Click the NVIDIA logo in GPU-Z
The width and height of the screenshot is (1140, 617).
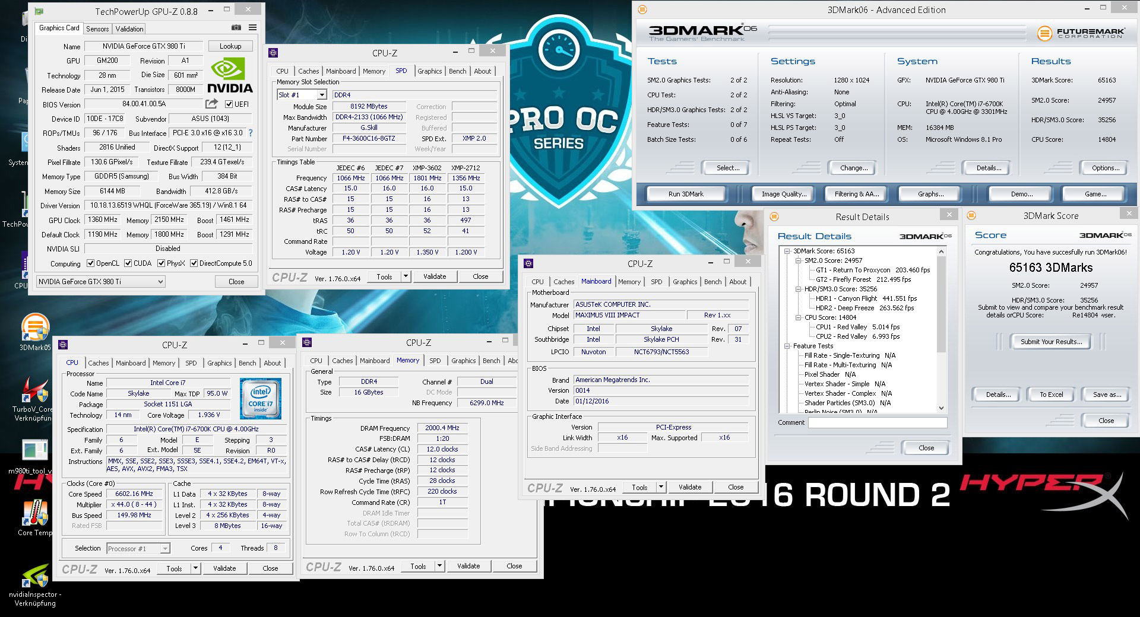230,75
